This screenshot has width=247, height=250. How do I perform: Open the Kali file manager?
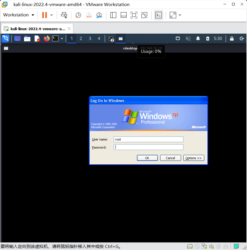[27, 39]
